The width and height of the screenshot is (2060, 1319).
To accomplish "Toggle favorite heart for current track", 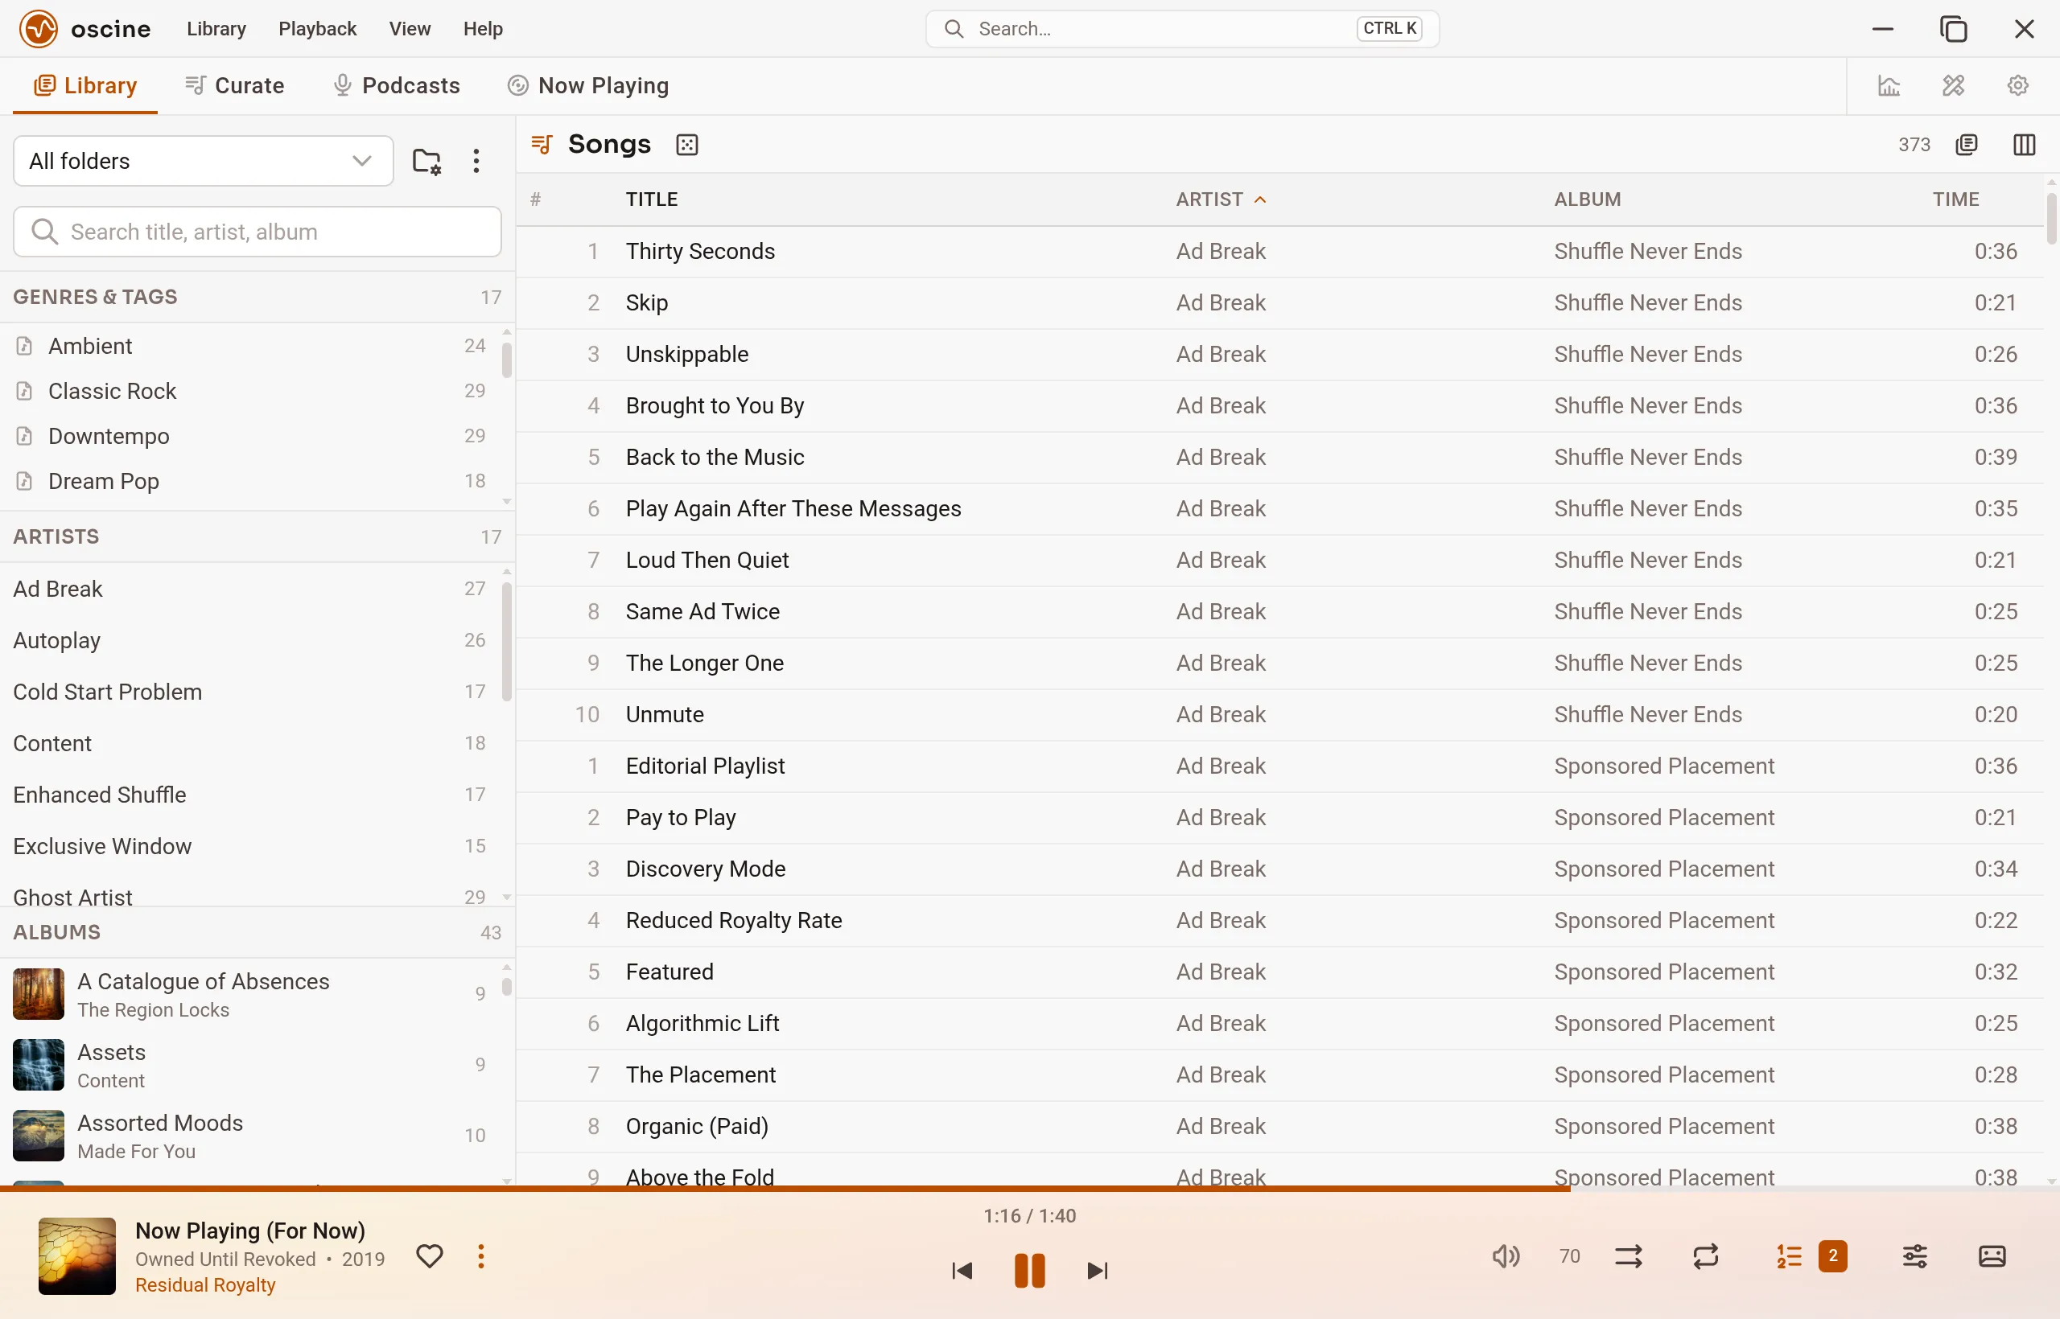I will (x=430, y=1256).
